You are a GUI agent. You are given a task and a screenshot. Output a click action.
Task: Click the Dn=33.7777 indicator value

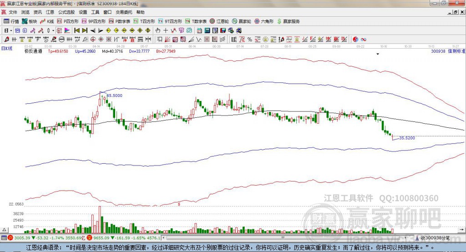[x=139, y=51]
